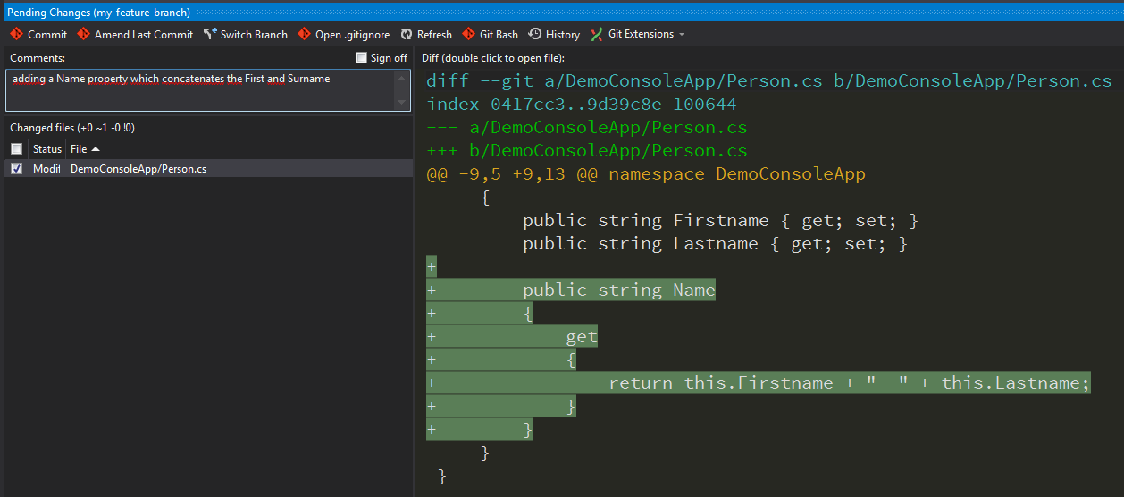
Task: Click the Refresh arrows icon
Action: pos(407,34)
